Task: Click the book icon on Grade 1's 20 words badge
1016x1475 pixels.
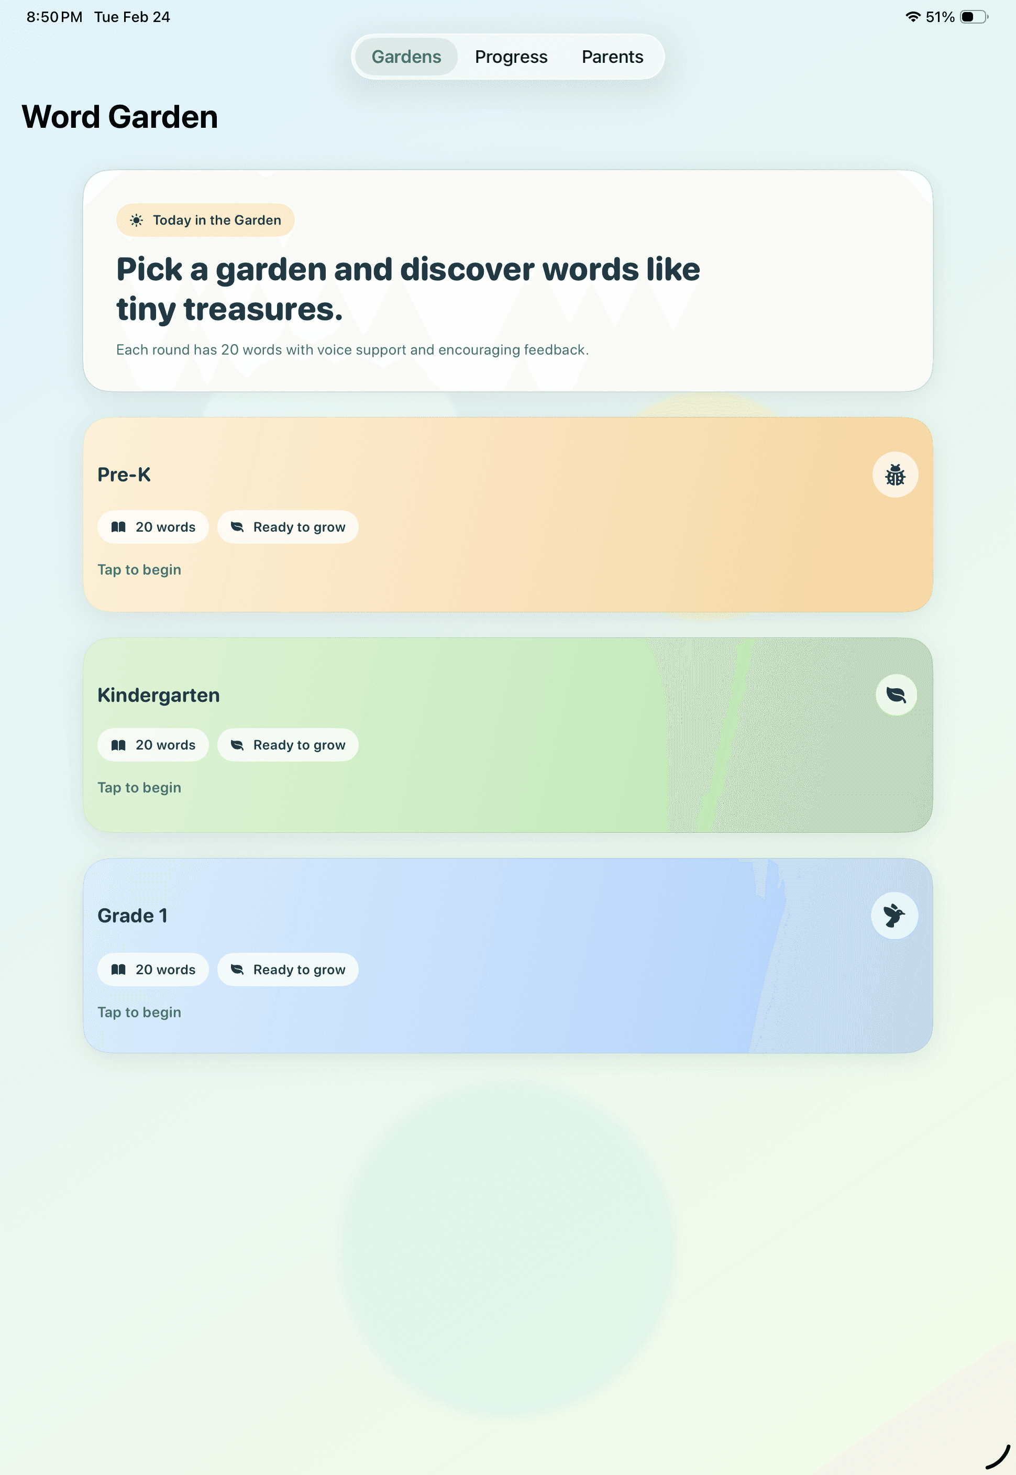Action: point(118,970)
